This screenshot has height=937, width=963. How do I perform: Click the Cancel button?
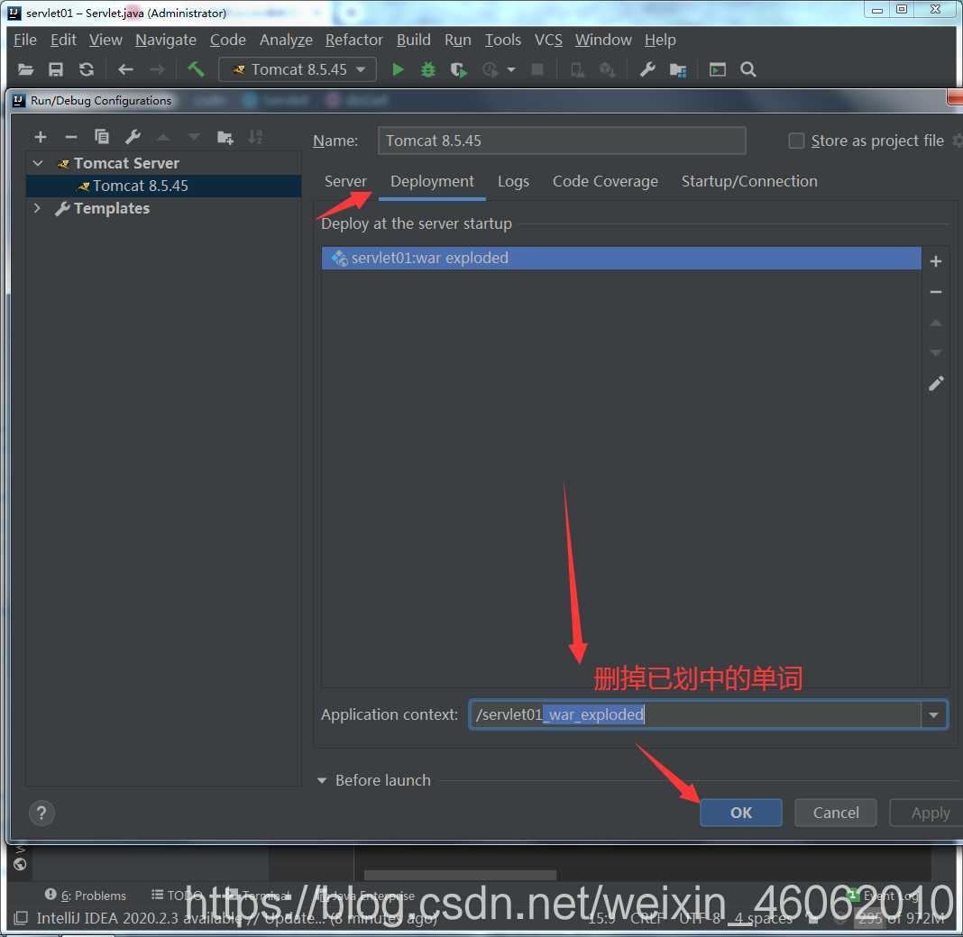point(836,813)
